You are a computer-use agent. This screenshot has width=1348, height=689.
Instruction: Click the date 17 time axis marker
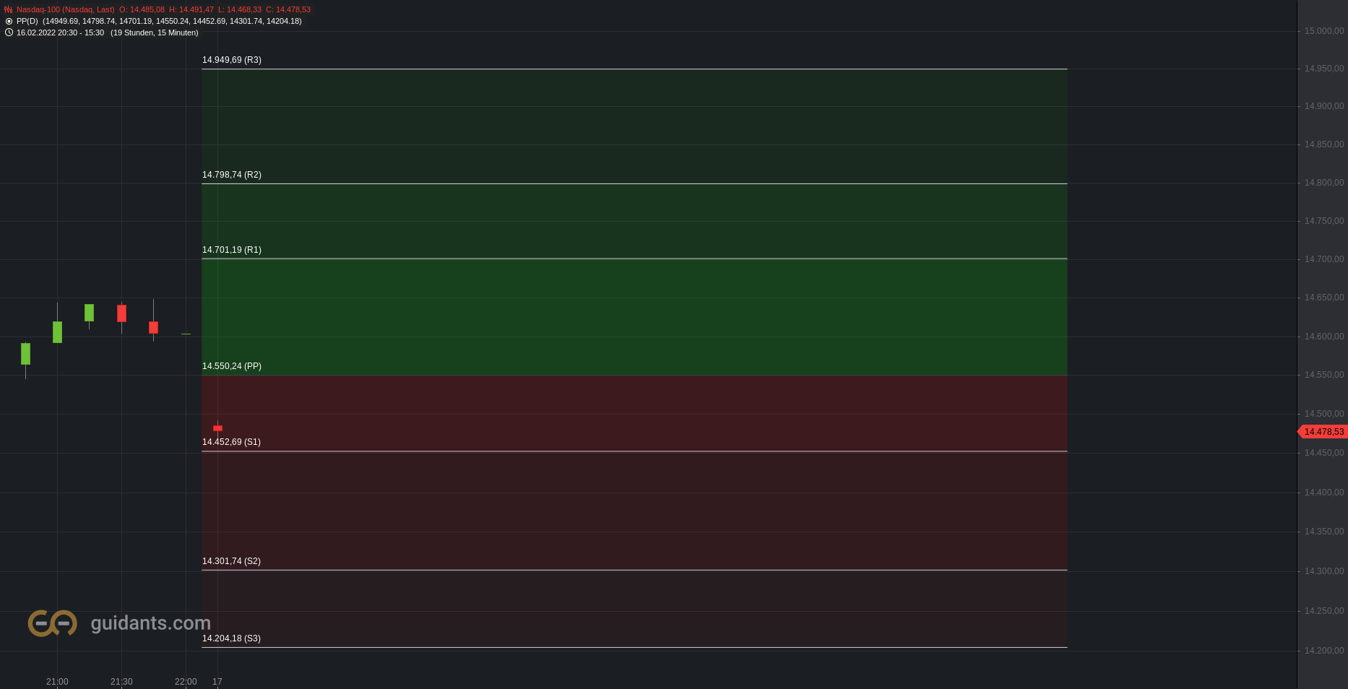click(217, 682)
